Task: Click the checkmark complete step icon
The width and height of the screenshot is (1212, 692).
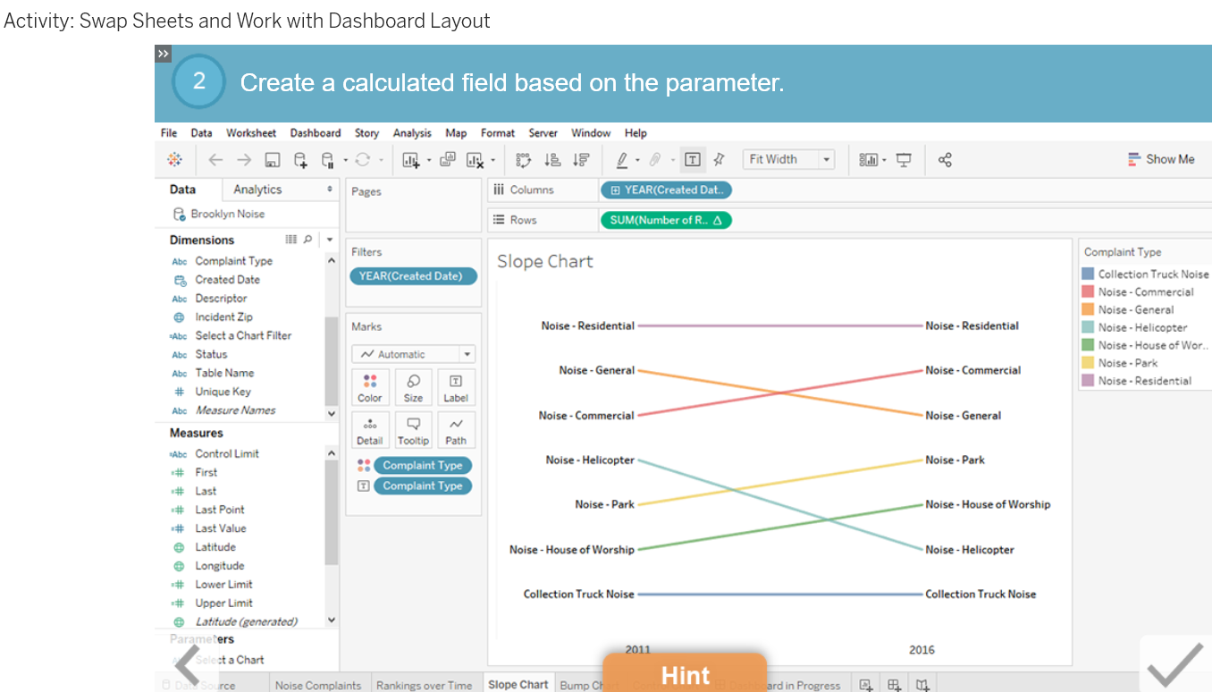Action: click(x=1174, y=664)
